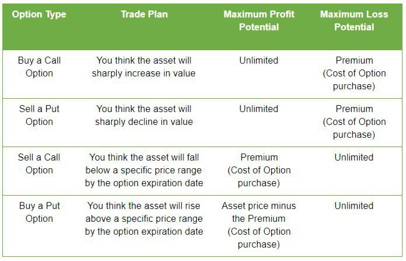Viewport: 406px width, 261px height.
Task: Select the 'rise above a specific price range' text
Action: point(144,218)
